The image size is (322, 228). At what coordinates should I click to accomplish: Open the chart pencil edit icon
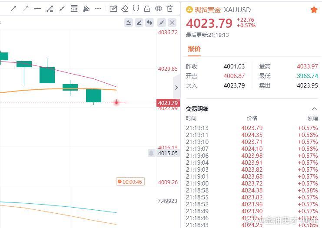[139, 23]
